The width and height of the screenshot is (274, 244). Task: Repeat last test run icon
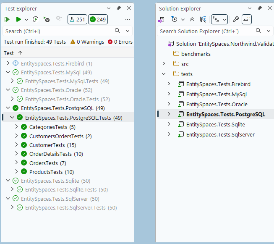(x=36, y=19)
